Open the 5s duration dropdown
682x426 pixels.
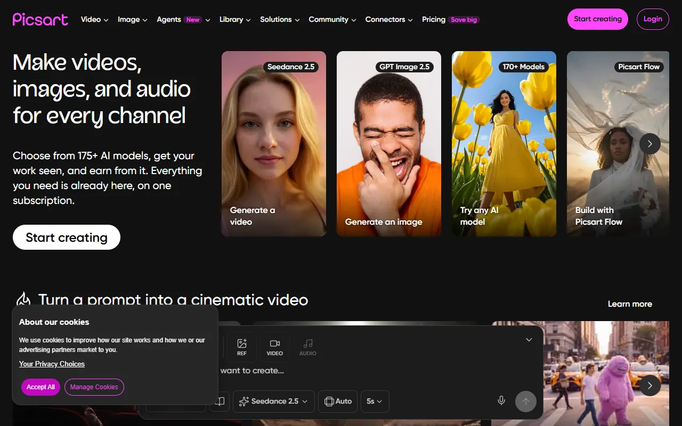pos(375,402)
